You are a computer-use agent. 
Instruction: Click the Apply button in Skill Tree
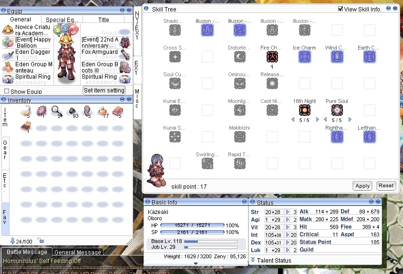coord(362,186)
